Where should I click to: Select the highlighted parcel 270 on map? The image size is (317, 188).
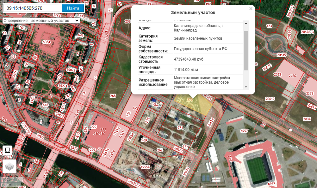[193, 105]
